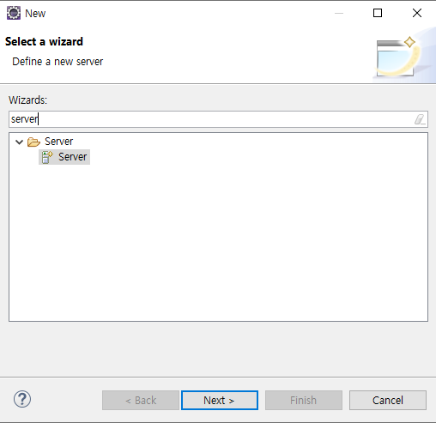The width and height of the screenshot is (436, 423).
Task: Proceed with the Next button
Action: tap(220, 400)
